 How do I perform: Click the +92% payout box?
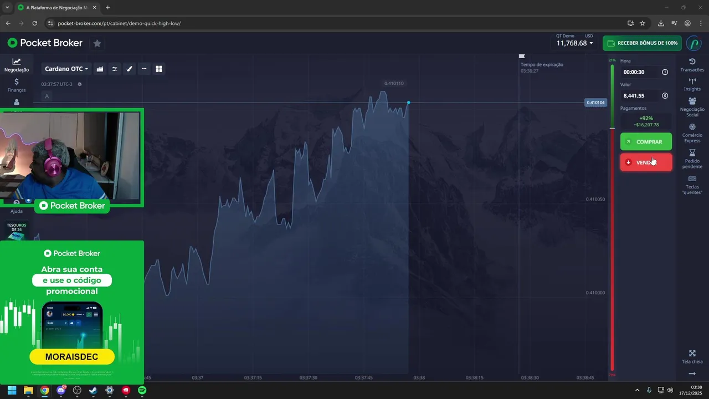[646, 121]
